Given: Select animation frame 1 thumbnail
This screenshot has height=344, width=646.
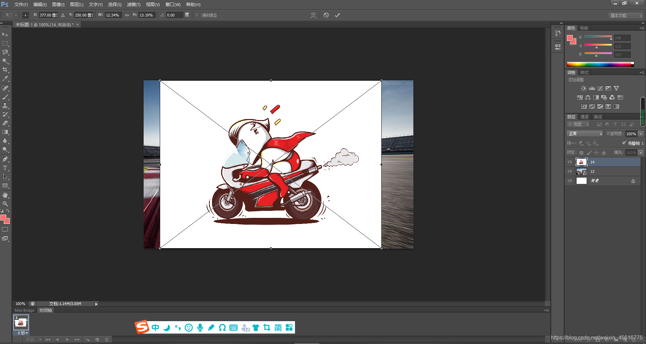Looking at the screenshot, I should (21, 322).
